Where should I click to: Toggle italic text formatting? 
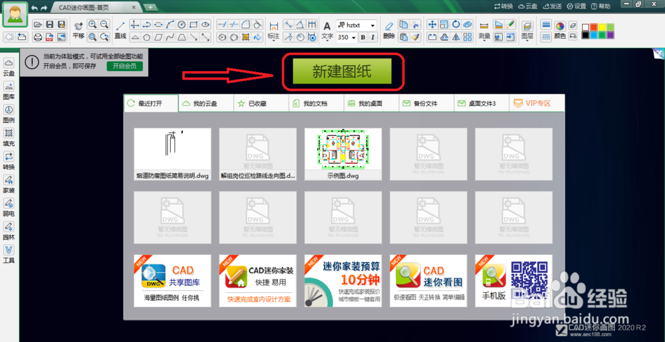pyautogui.click(x=372, y=37)
